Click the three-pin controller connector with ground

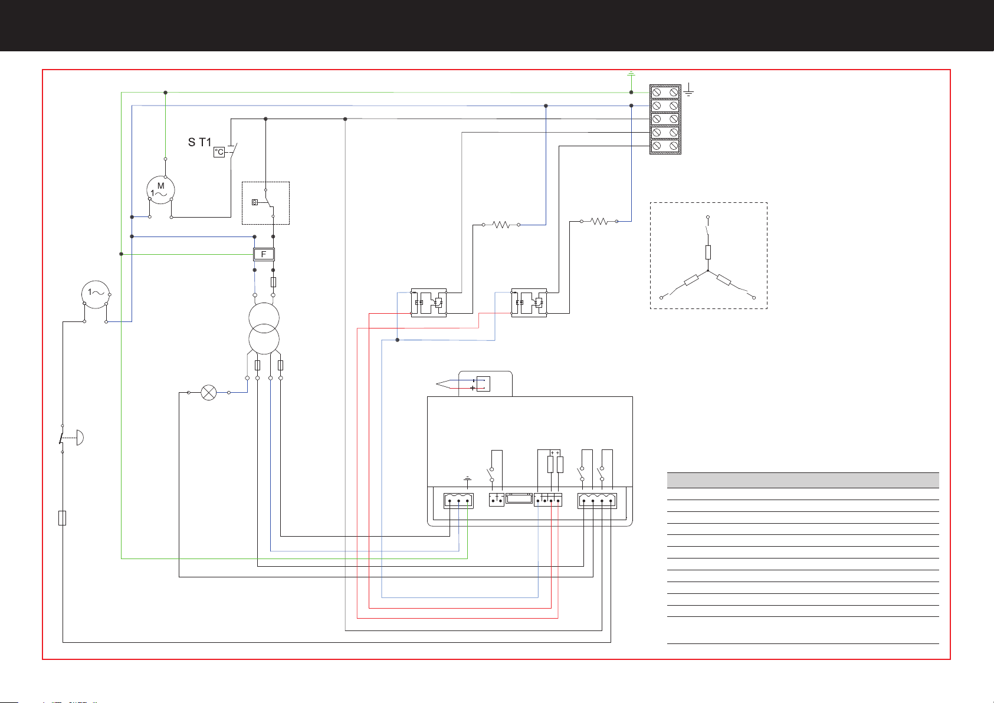pyautogui.click(x=458, y=501)
